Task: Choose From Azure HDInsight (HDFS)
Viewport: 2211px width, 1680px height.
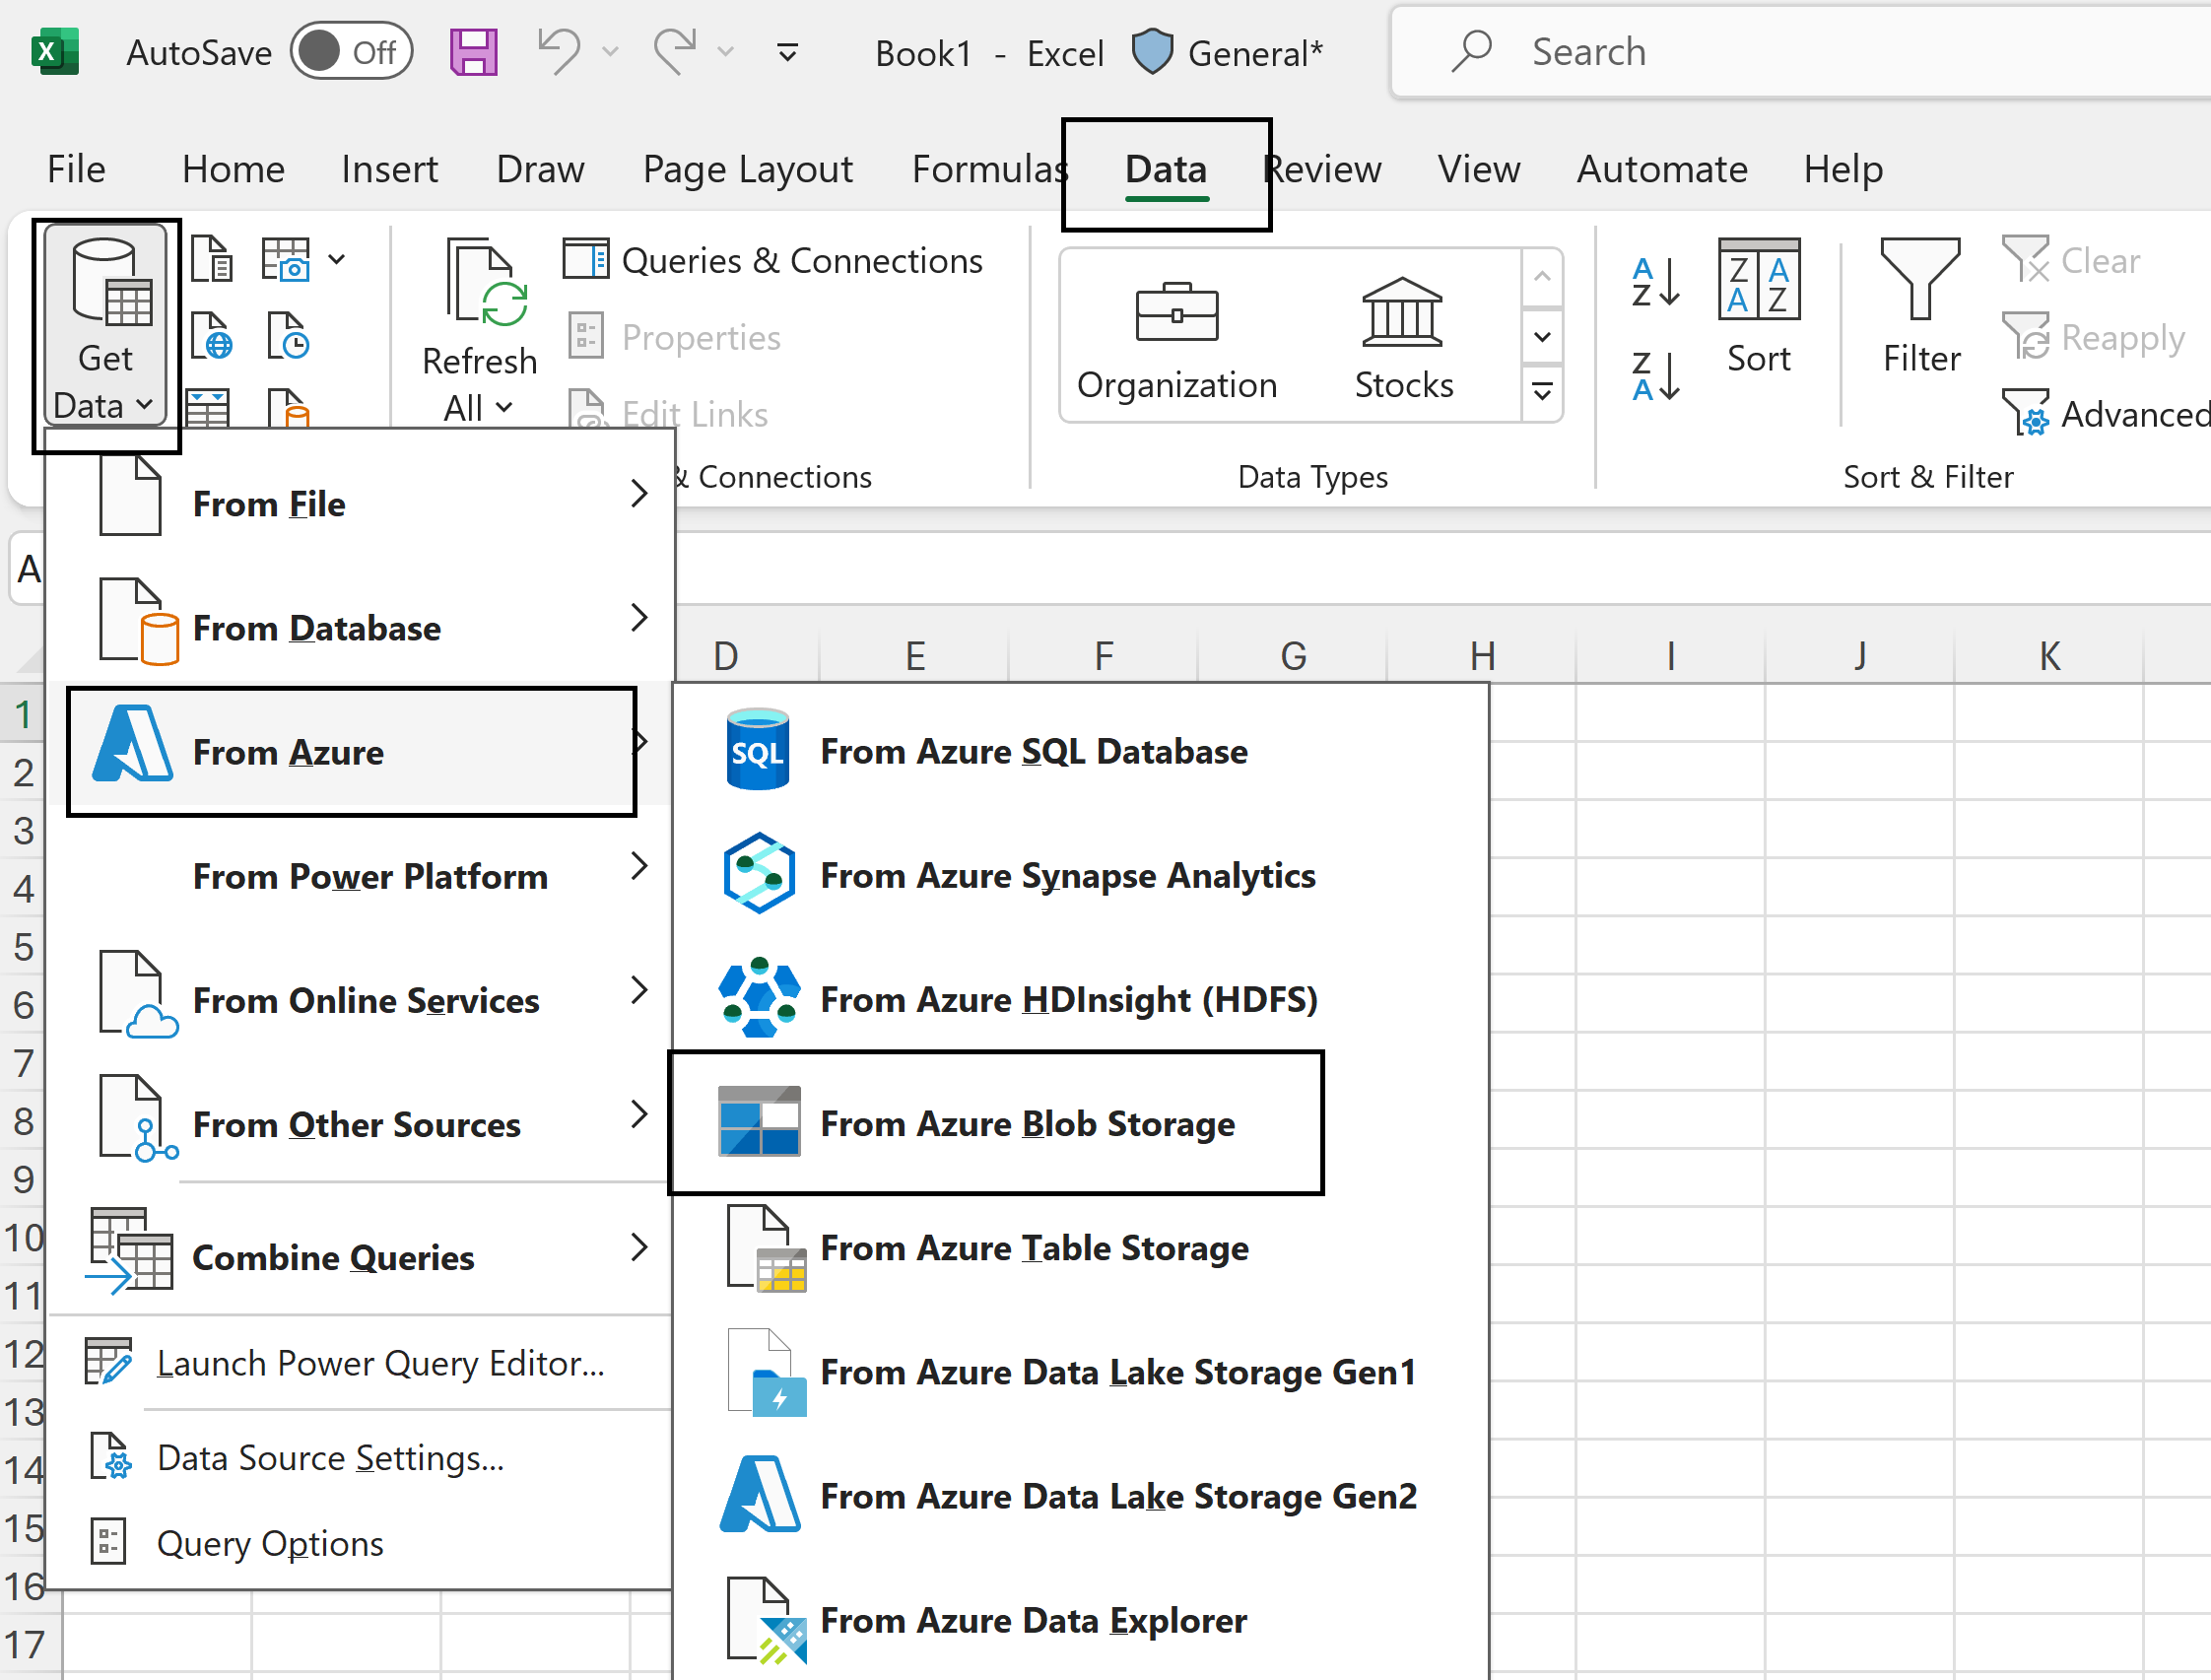Action: pyautogui.click(x=1081, y=998)
